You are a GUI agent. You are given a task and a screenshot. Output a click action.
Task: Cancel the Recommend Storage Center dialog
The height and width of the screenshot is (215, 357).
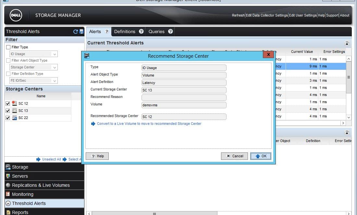pos(234,156)
